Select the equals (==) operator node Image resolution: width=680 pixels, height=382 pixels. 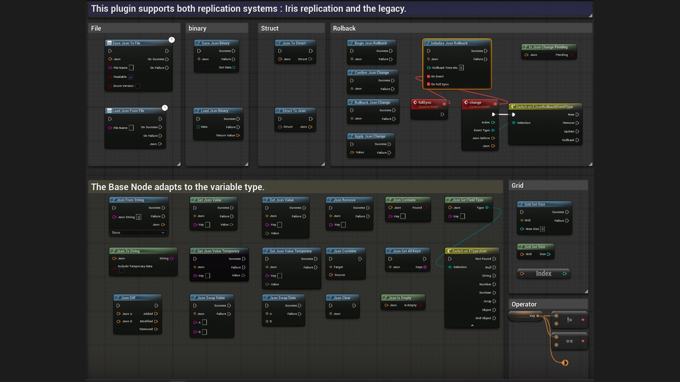point(569,341)
